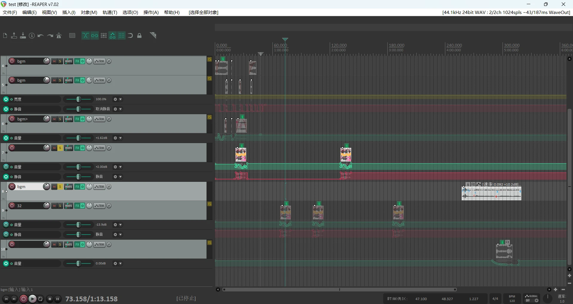573x304 pixels.
Task: Click ROUTE button on track 6 bgm>
Action: coord(69,119)
